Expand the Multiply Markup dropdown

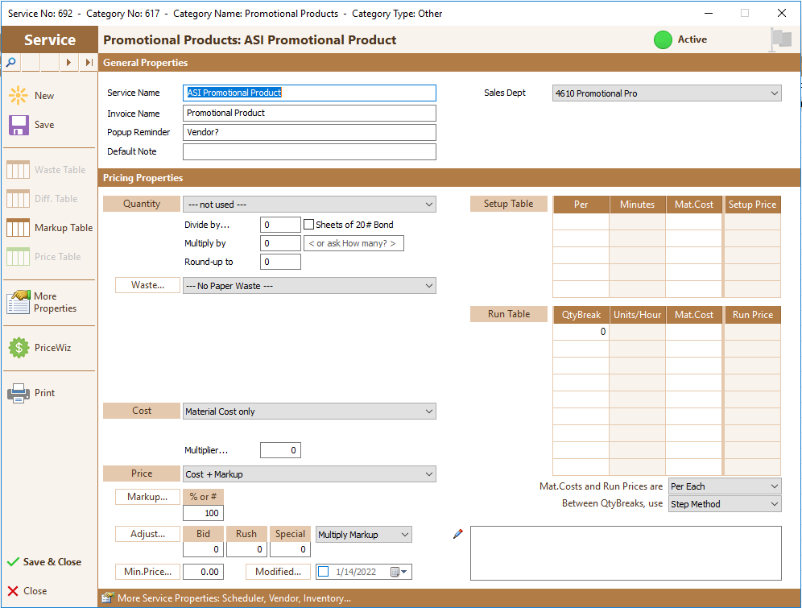(364, 535)
